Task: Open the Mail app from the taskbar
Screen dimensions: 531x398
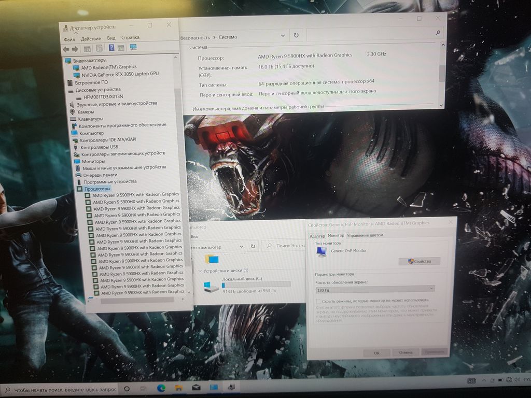Action: pyautogui.click(x=197, y=388)
